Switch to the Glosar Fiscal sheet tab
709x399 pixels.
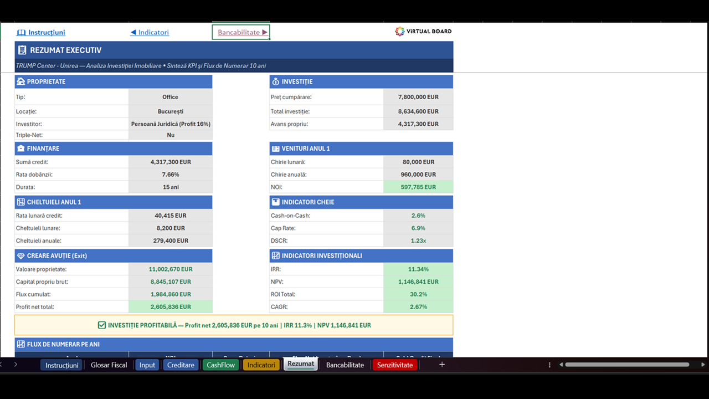click(x=109, y=365)
